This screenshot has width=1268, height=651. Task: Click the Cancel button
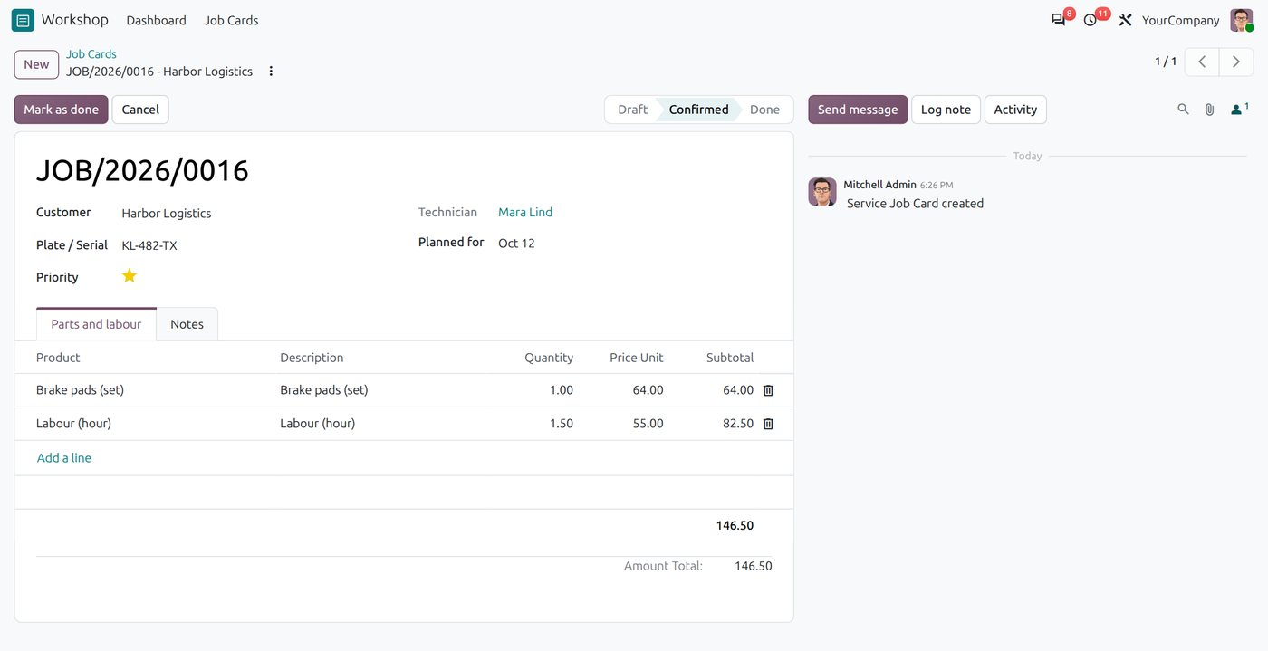tap(140, 110)
